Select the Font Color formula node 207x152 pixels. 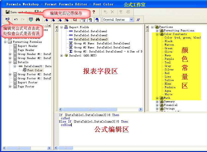pyautogui.click(x=35, y=70)
